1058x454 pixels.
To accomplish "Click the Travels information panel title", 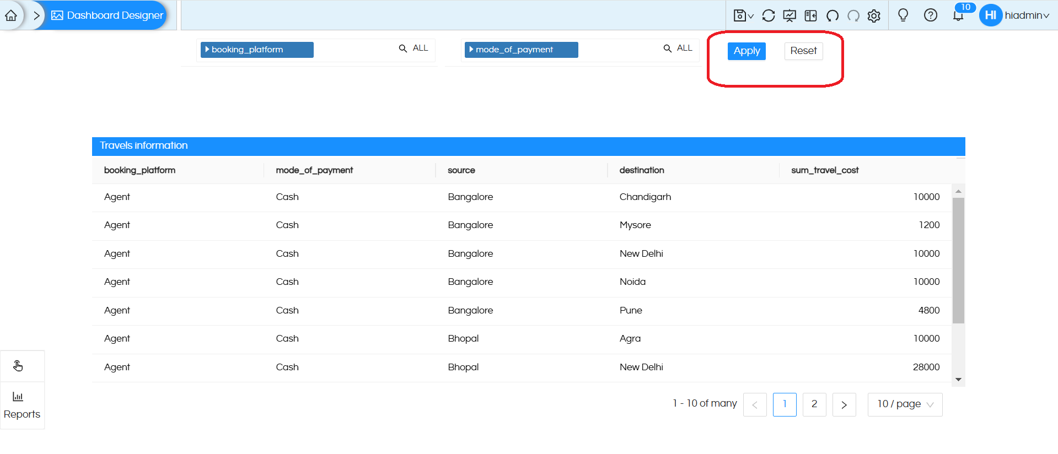I will point(144,145).
